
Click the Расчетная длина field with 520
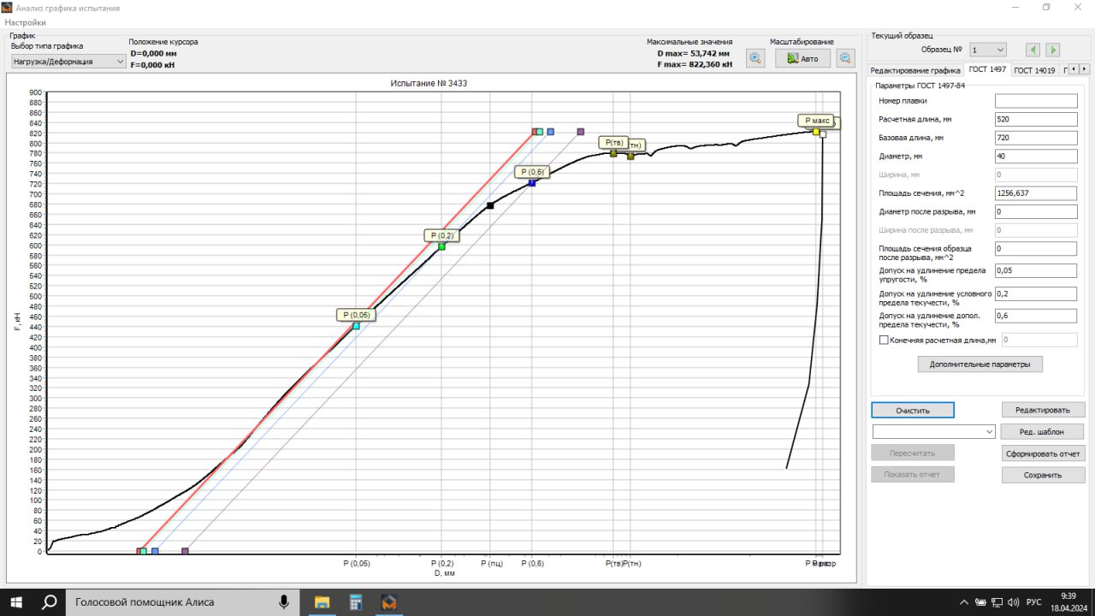pos(1036,119)
